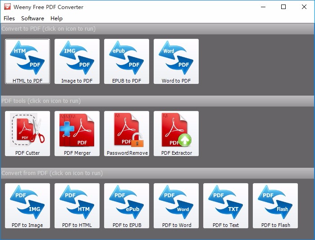Open the Software menu
The width and height of the screenshot is (315, 240).
[32, 18]
